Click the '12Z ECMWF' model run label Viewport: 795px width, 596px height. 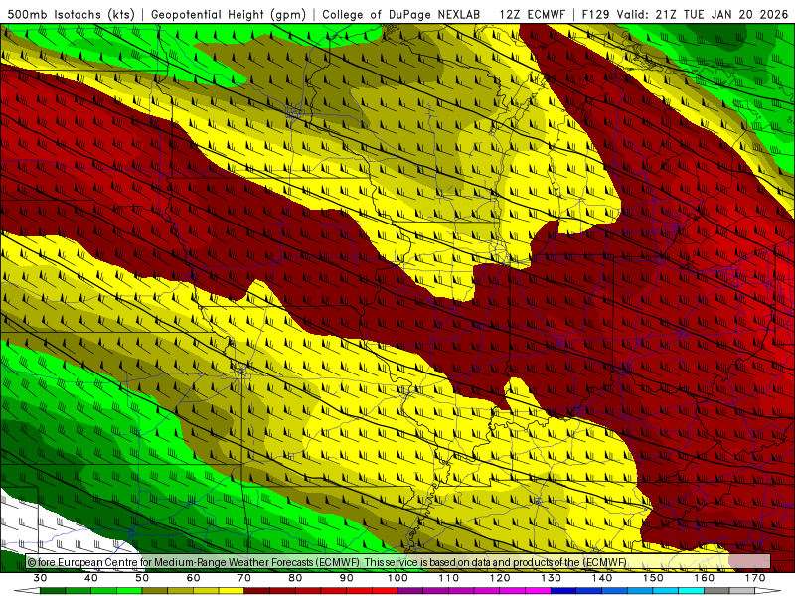532,14
